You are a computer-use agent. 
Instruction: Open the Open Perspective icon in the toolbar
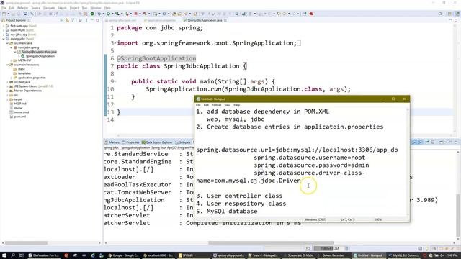pyautogui.click(x=449, y=14)
